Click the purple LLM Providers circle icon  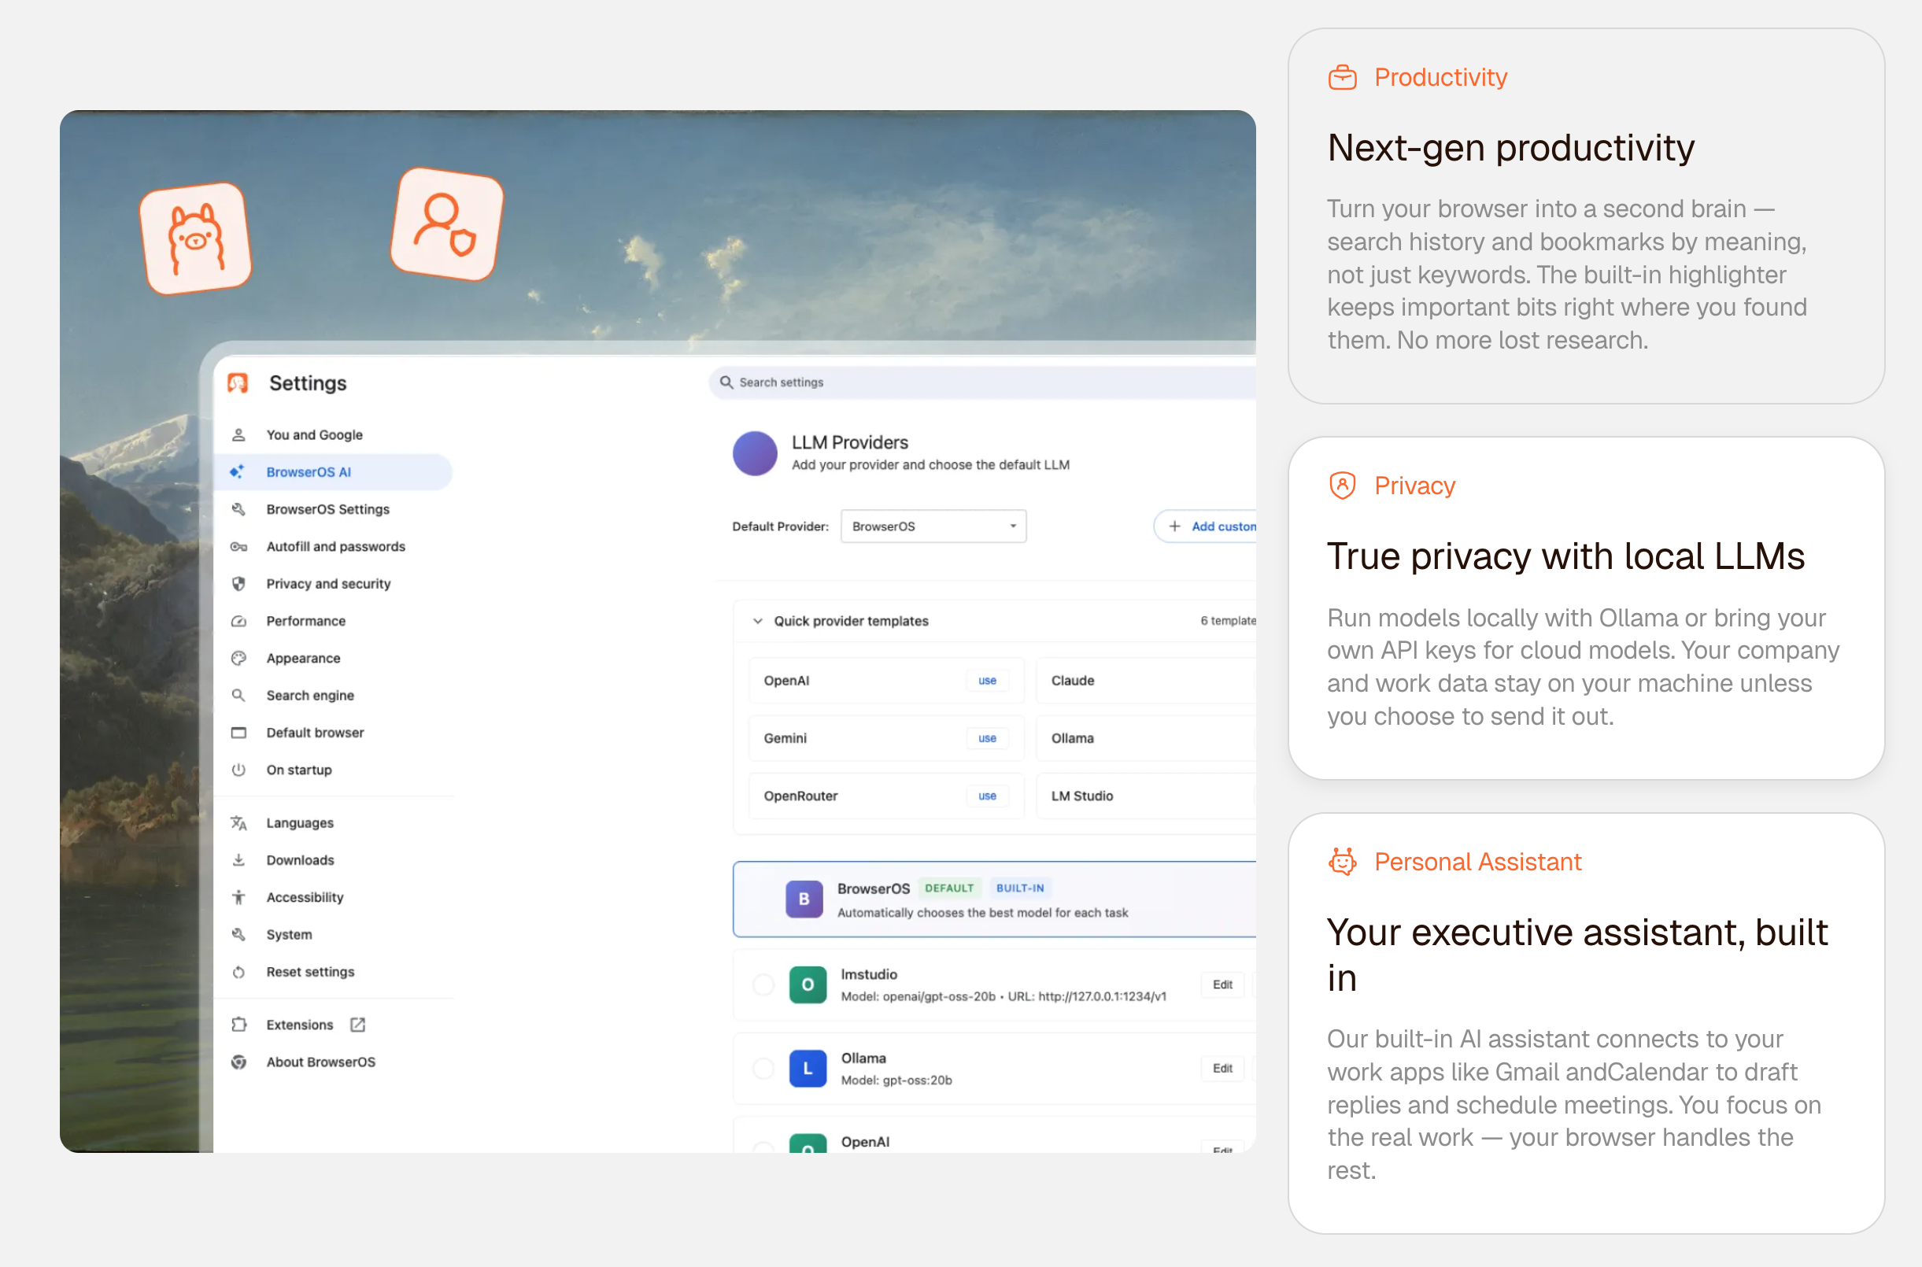click(755, 453)
